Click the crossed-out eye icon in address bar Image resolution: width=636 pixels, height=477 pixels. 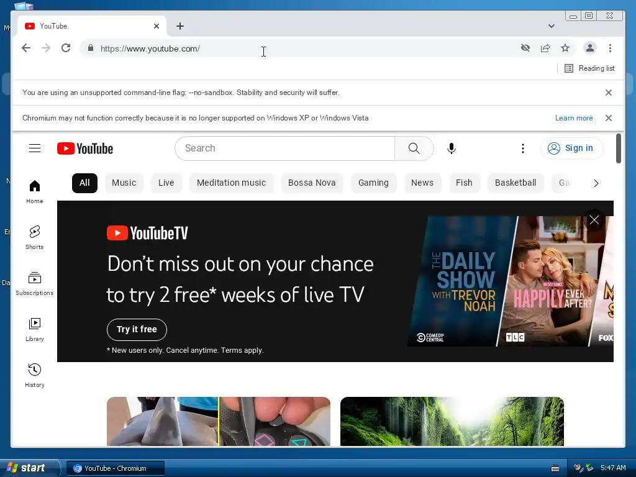click(x=525, y=48)
